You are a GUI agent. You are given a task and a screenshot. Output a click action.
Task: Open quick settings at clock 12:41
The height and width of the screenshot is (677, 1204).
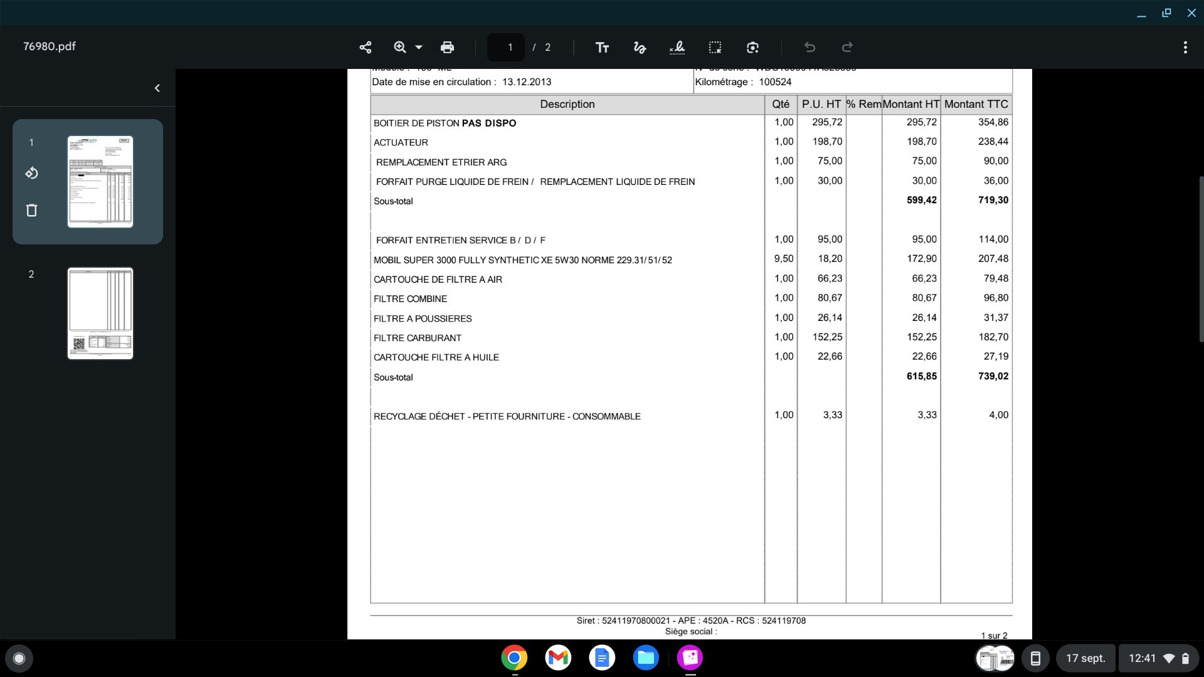(x=1158, y=658)
